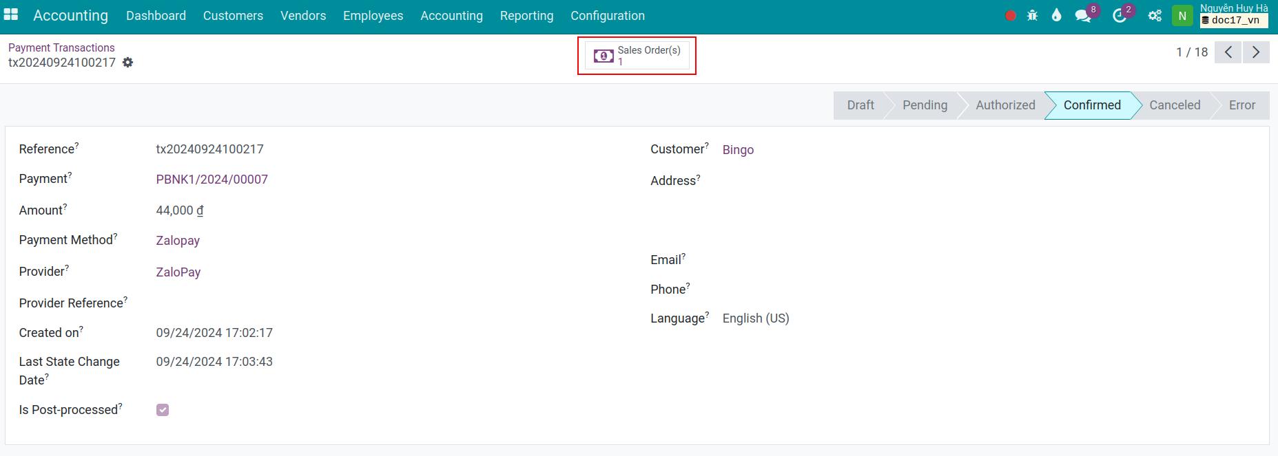This screenshot has width=1278, height=456.
Task: Select the Canceled status stage
Action: coord(1175,105)
